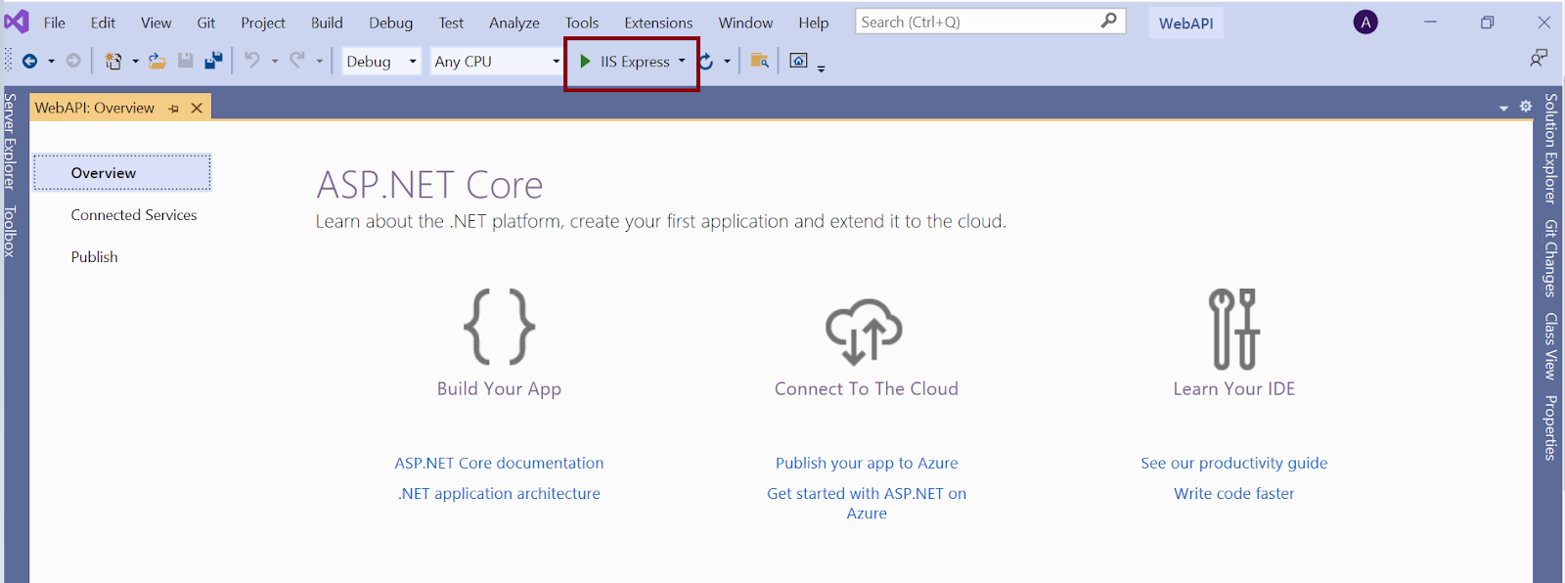1565x583 pixels.
Task: Open the Toolbox side panel tab
Action: (10, 231)
